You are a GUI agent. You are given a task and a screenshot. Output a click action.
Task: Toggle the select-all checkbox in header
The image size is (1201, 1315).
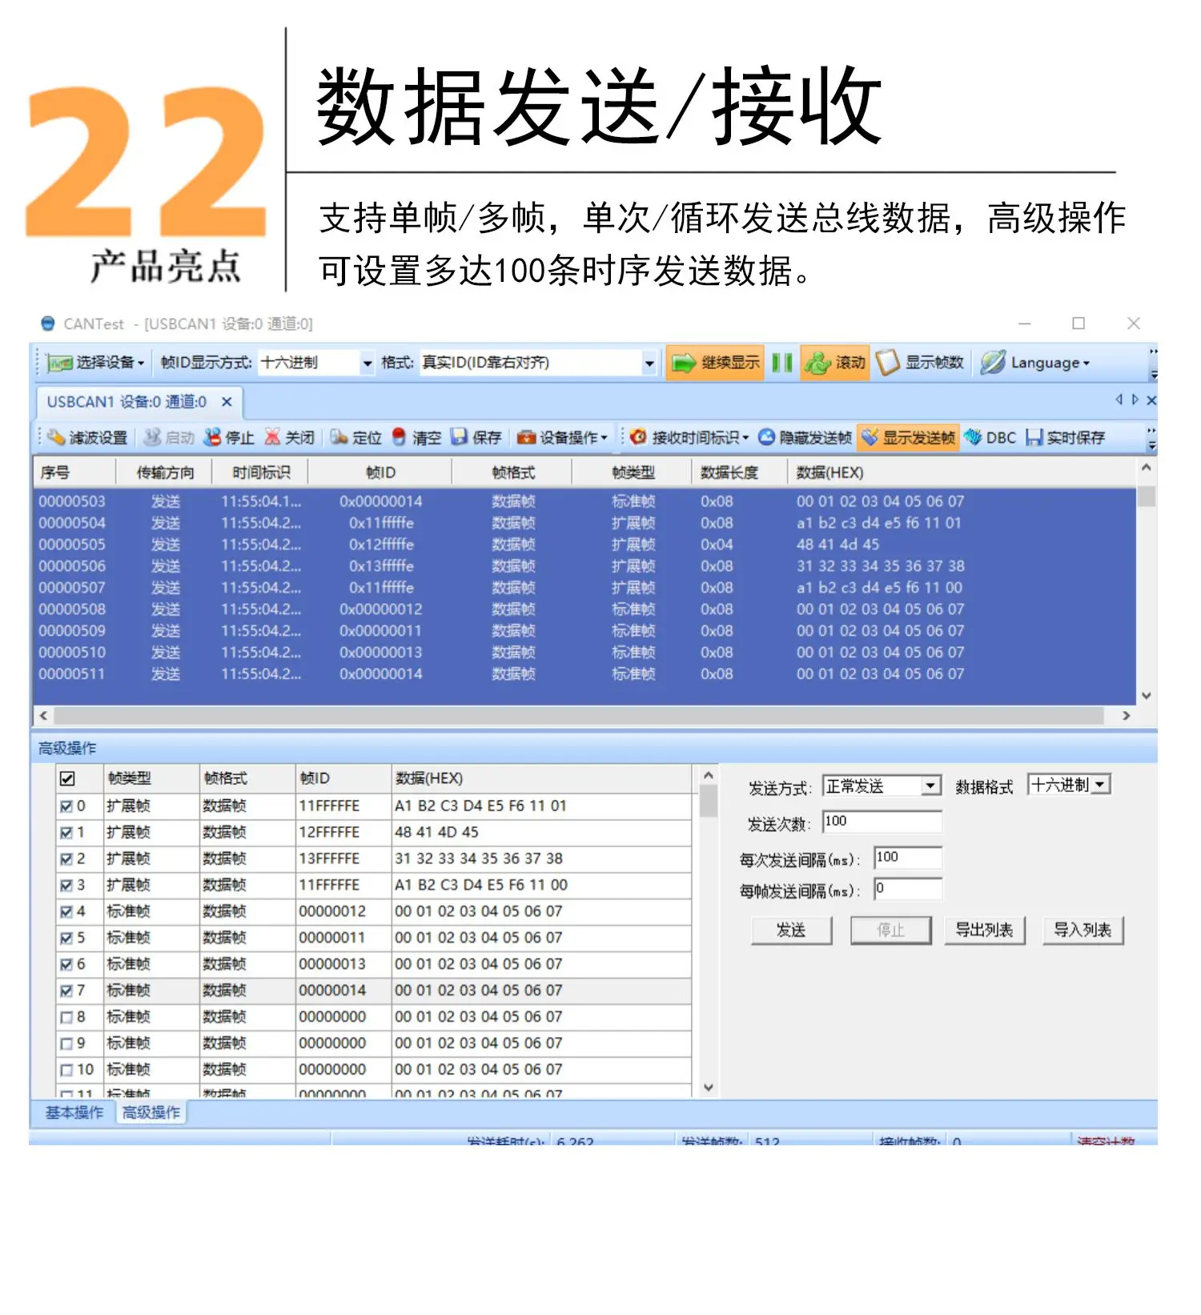point(67,778)
